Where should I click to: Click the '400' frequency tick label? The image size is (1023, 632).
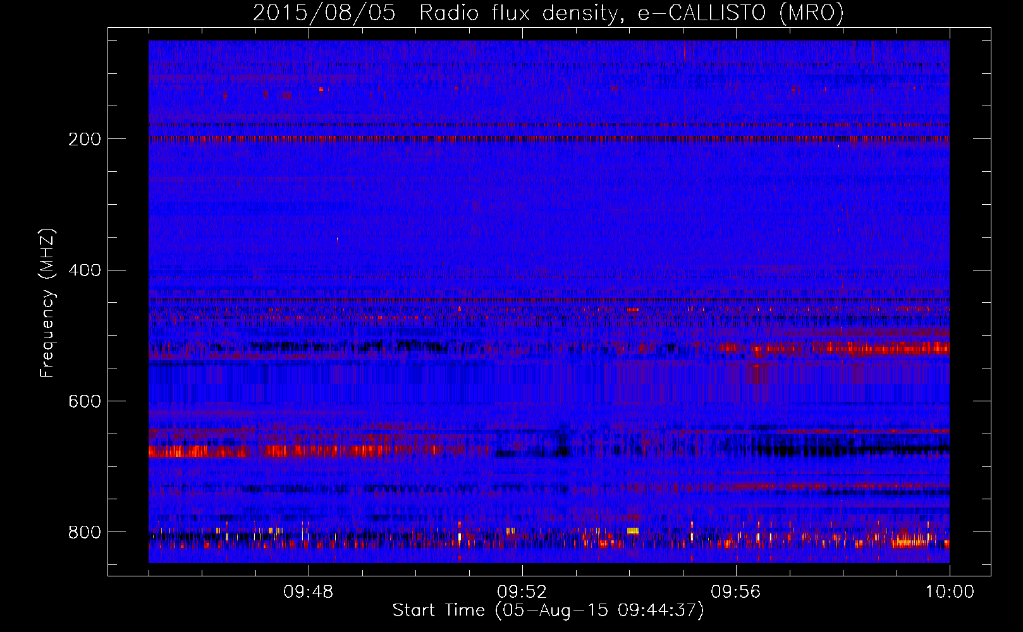85,270
